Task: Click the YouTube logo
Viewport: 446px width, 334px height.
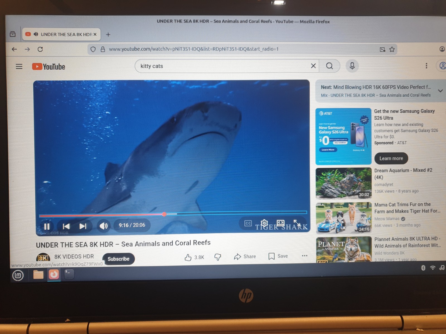Action: point(49,67)
